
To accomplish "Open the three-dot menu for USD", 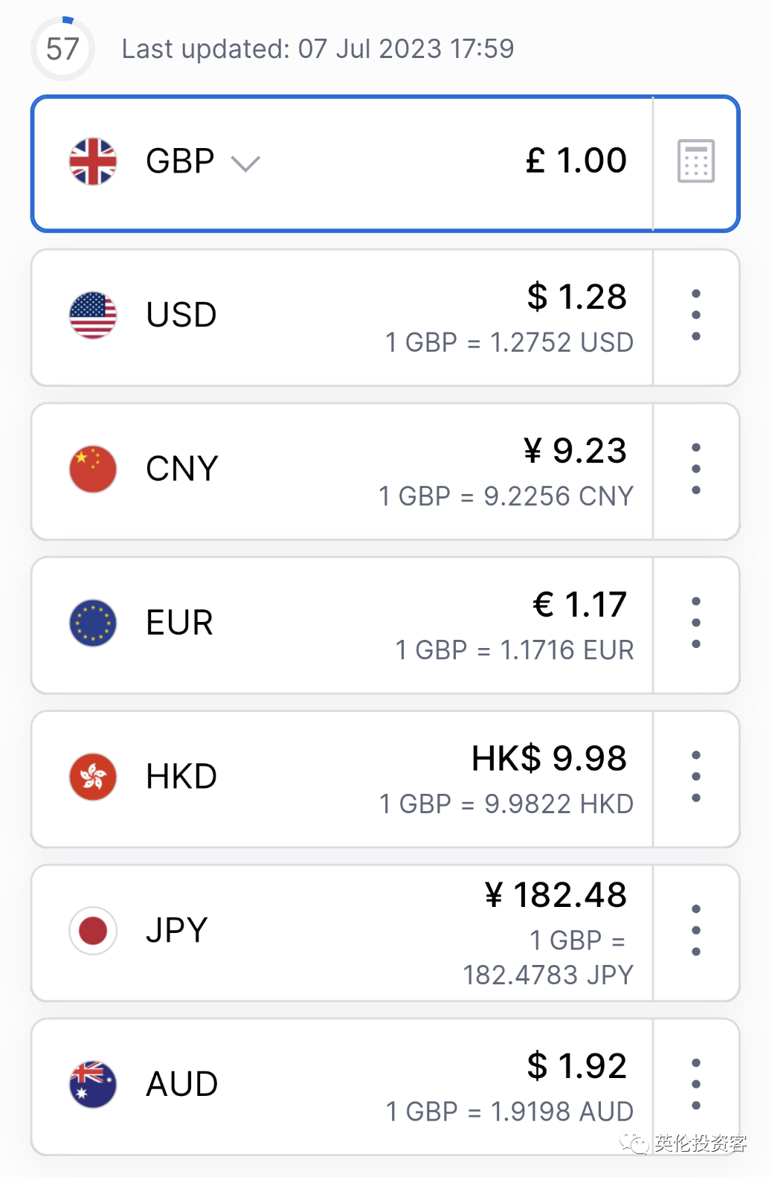I will click(696, 315).
